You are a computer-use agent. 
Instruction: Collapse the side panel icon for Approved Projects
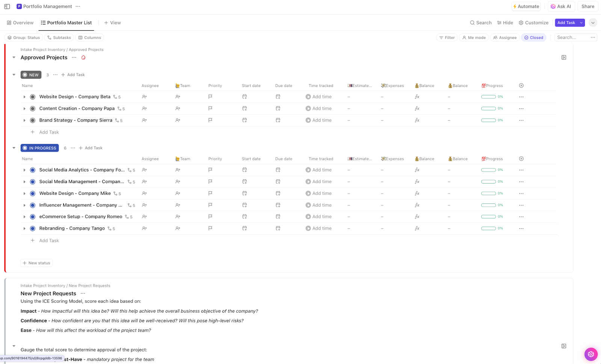(x=564, y=57)
